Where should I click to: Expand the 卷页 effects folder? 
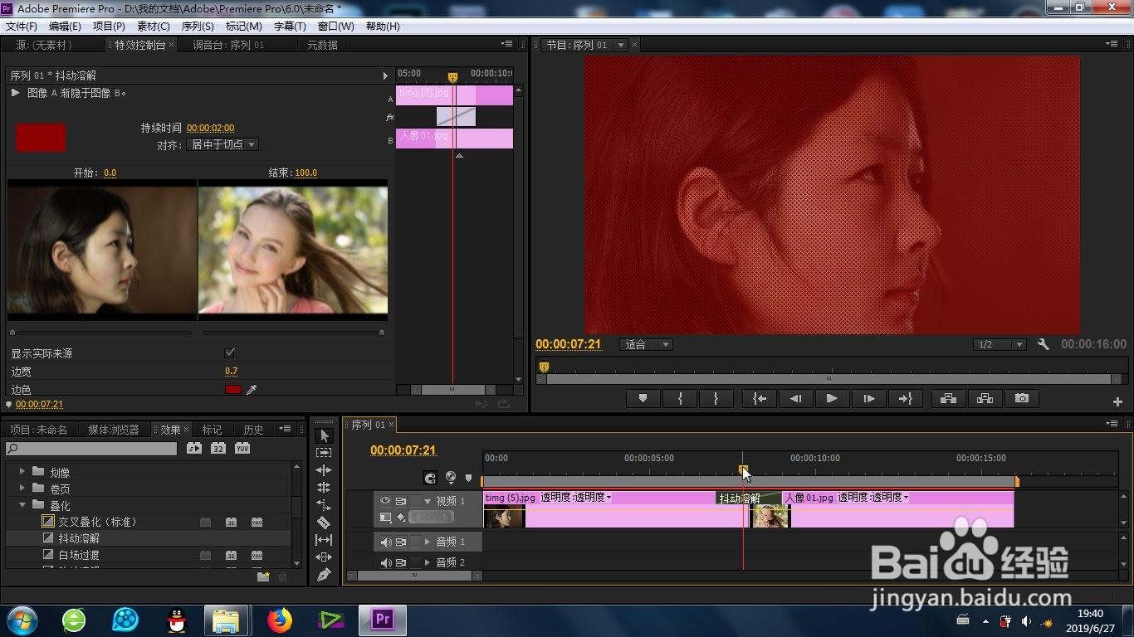click(22, 489)
